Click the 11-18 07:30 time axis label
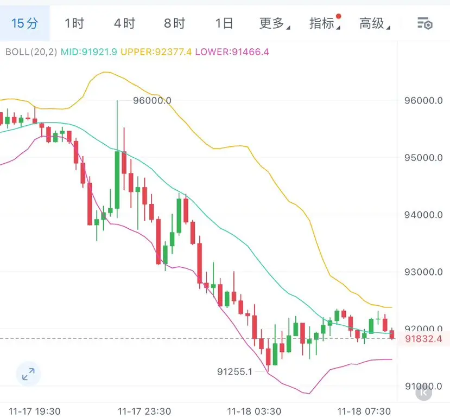 tap(364, 411)
